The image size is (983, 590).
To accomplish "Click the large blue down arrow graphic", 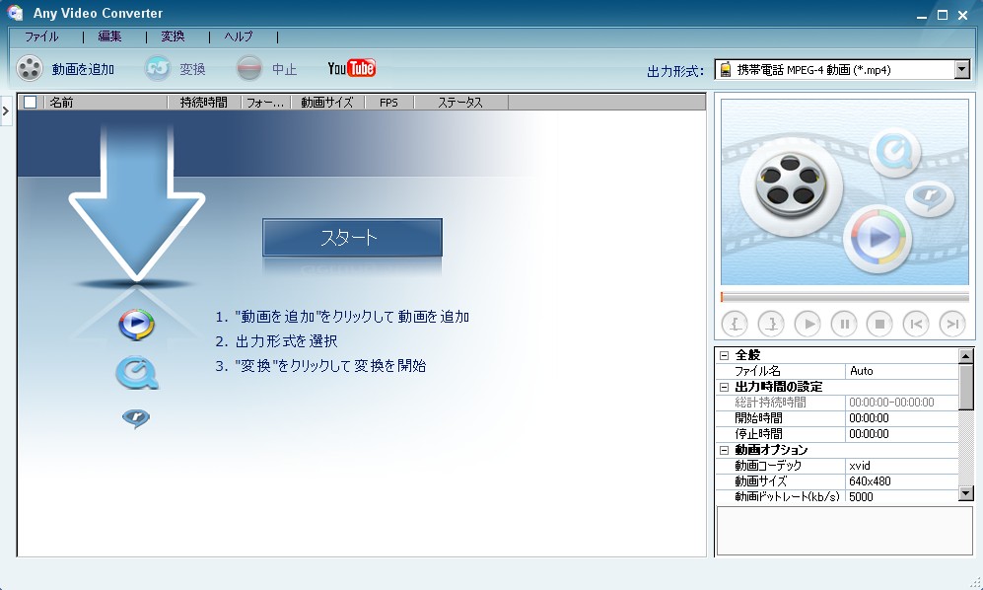I will [137, 201].
